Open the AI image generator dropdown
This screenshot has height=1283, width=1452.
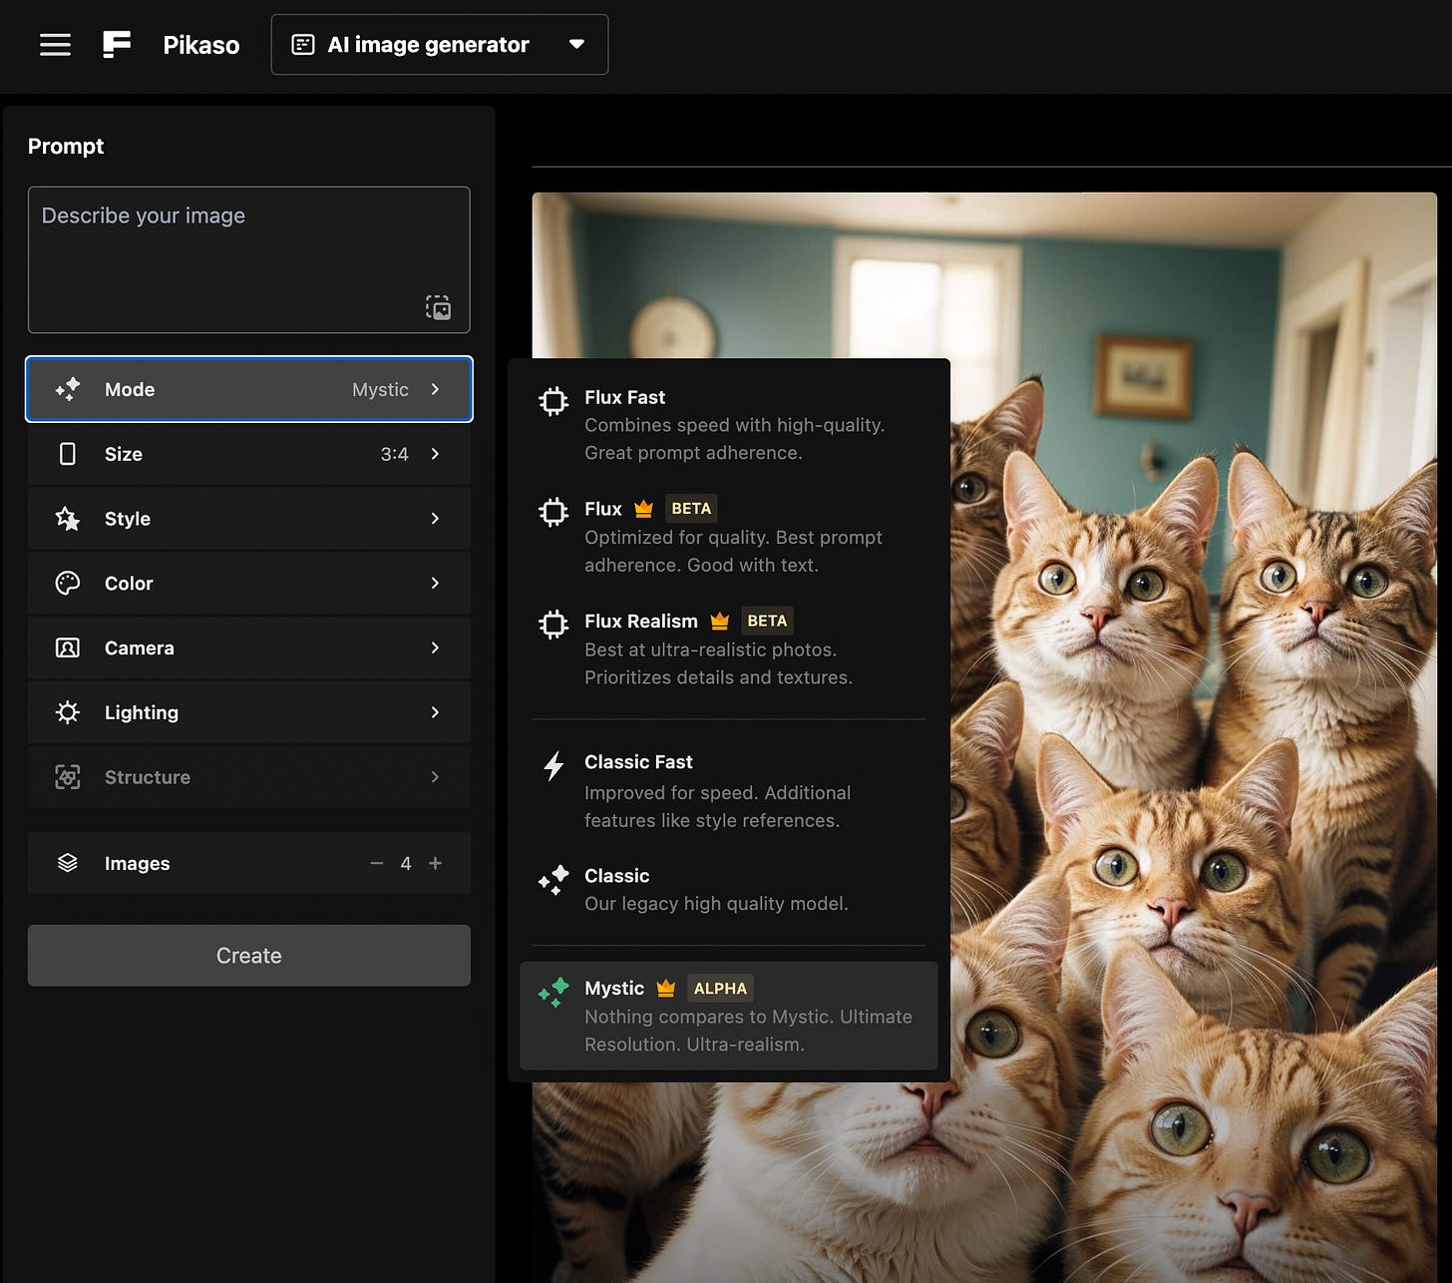(x=440, y=45)
